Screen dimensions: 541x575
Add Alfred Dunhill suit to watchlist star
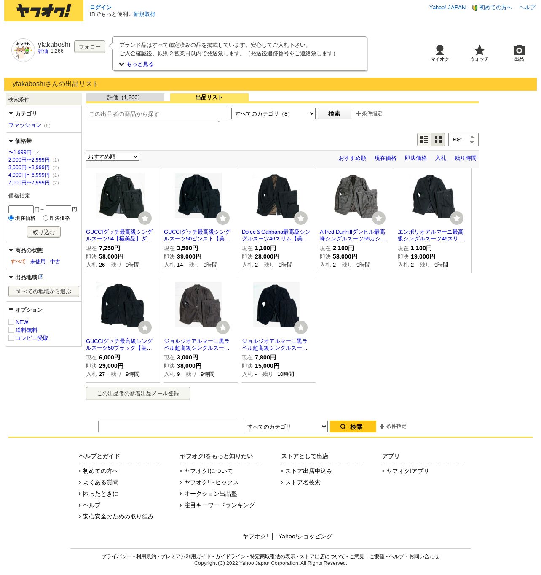379,218
